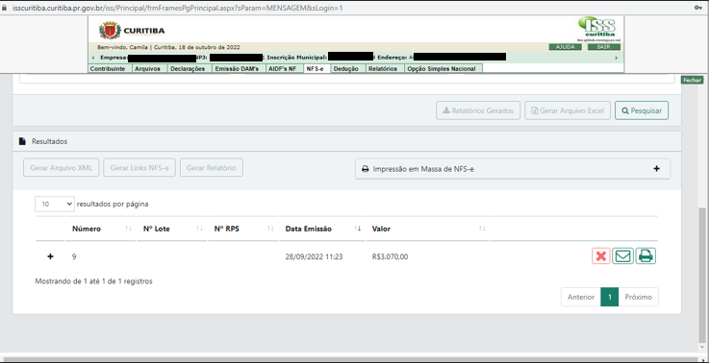Sort table by Nº RPS column
The width and height of the screenshot is (709, 363).
pos(242,229)
